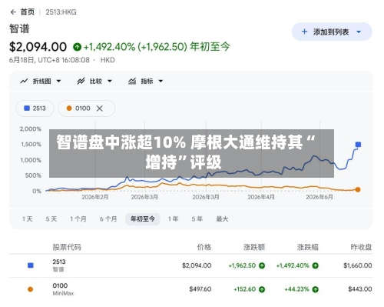Click the plus icon in 添加到列表
Image resolution: width=384 pixels, height=307 pixels.
[x=304, y=32]
